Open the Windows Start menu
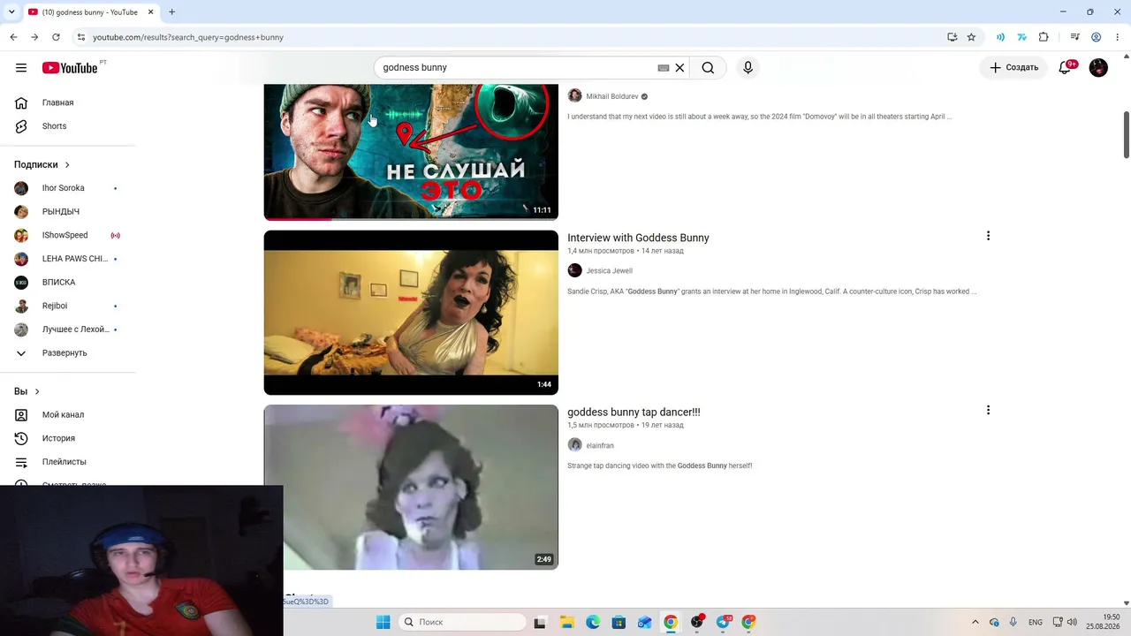This screenshot has width=1131, height=636. coord(383,622)
